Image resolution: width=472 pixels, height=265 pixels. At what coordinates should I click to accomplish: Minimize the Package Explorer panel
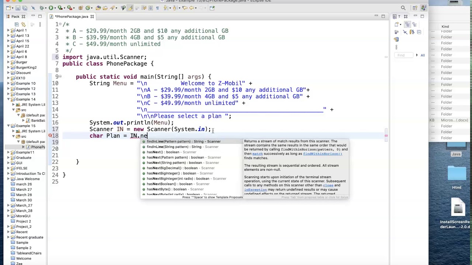(33, 16)
